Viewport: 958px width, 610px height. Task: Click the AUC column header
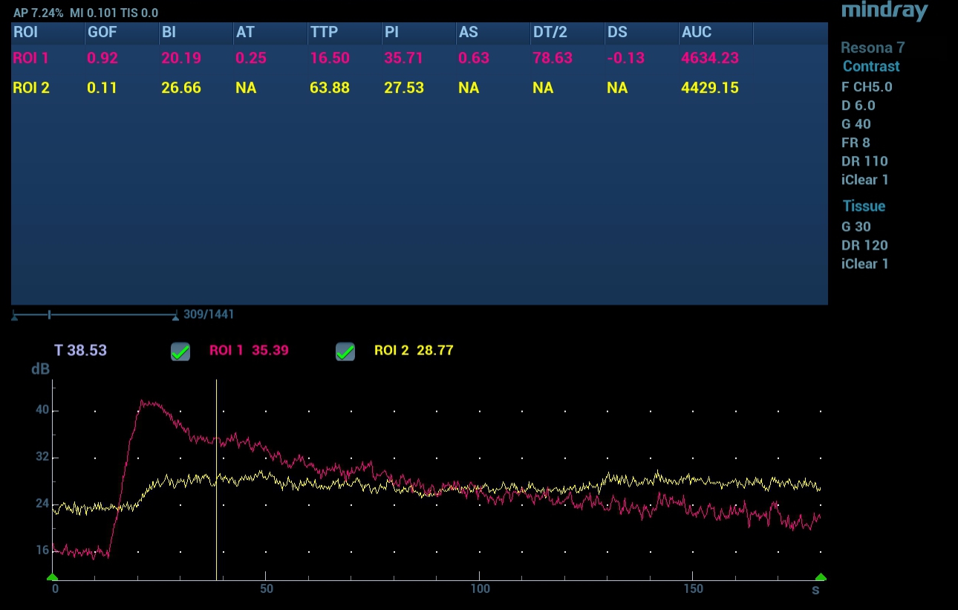click(x=697, y=33)
